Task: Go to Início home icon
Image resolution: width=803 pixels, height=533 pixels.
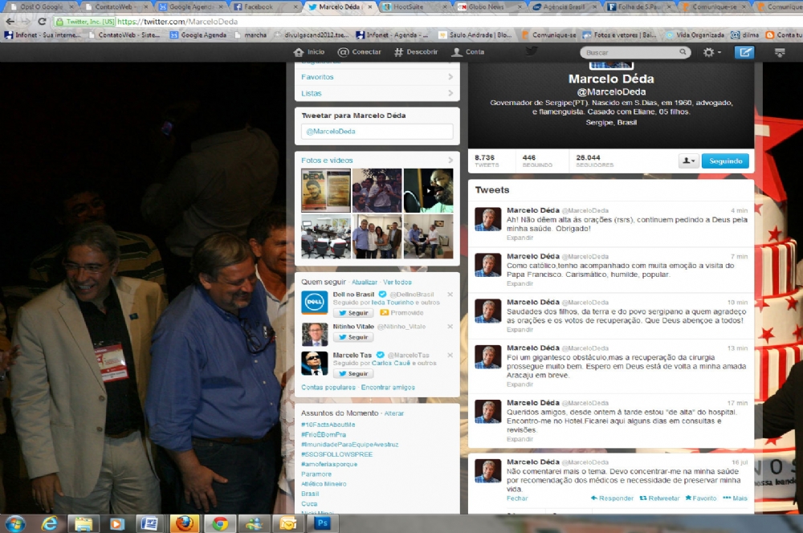Action: 309,52
